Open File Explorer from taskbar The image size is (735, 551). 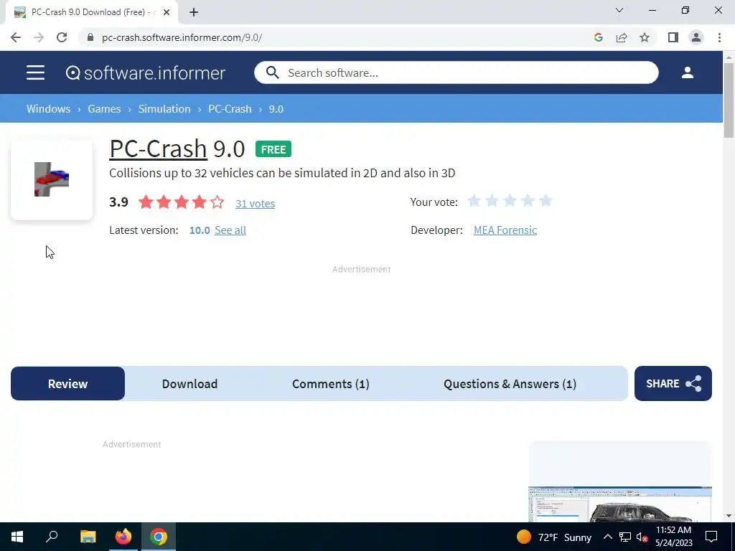(x=88, y=537)
